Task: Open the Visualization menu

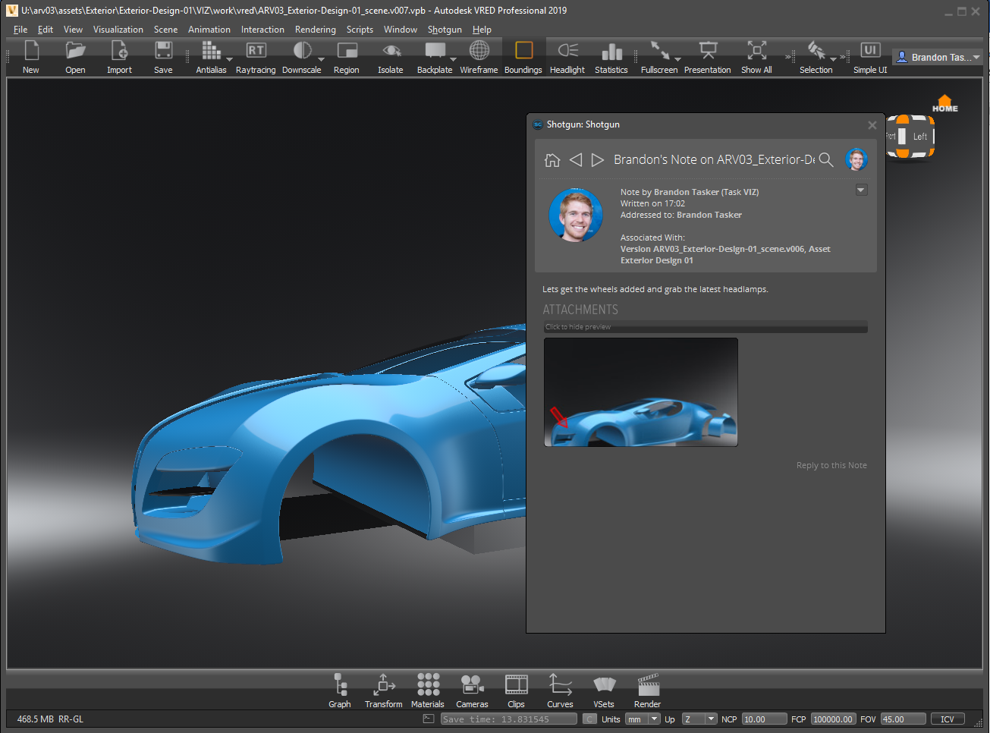Action: point(118,30)
